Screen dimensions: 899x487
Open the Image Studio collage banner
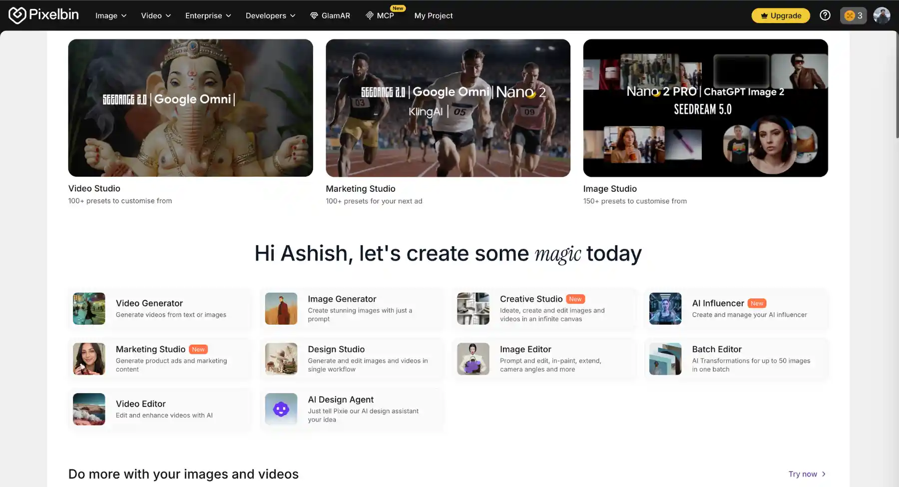point(706,108)
